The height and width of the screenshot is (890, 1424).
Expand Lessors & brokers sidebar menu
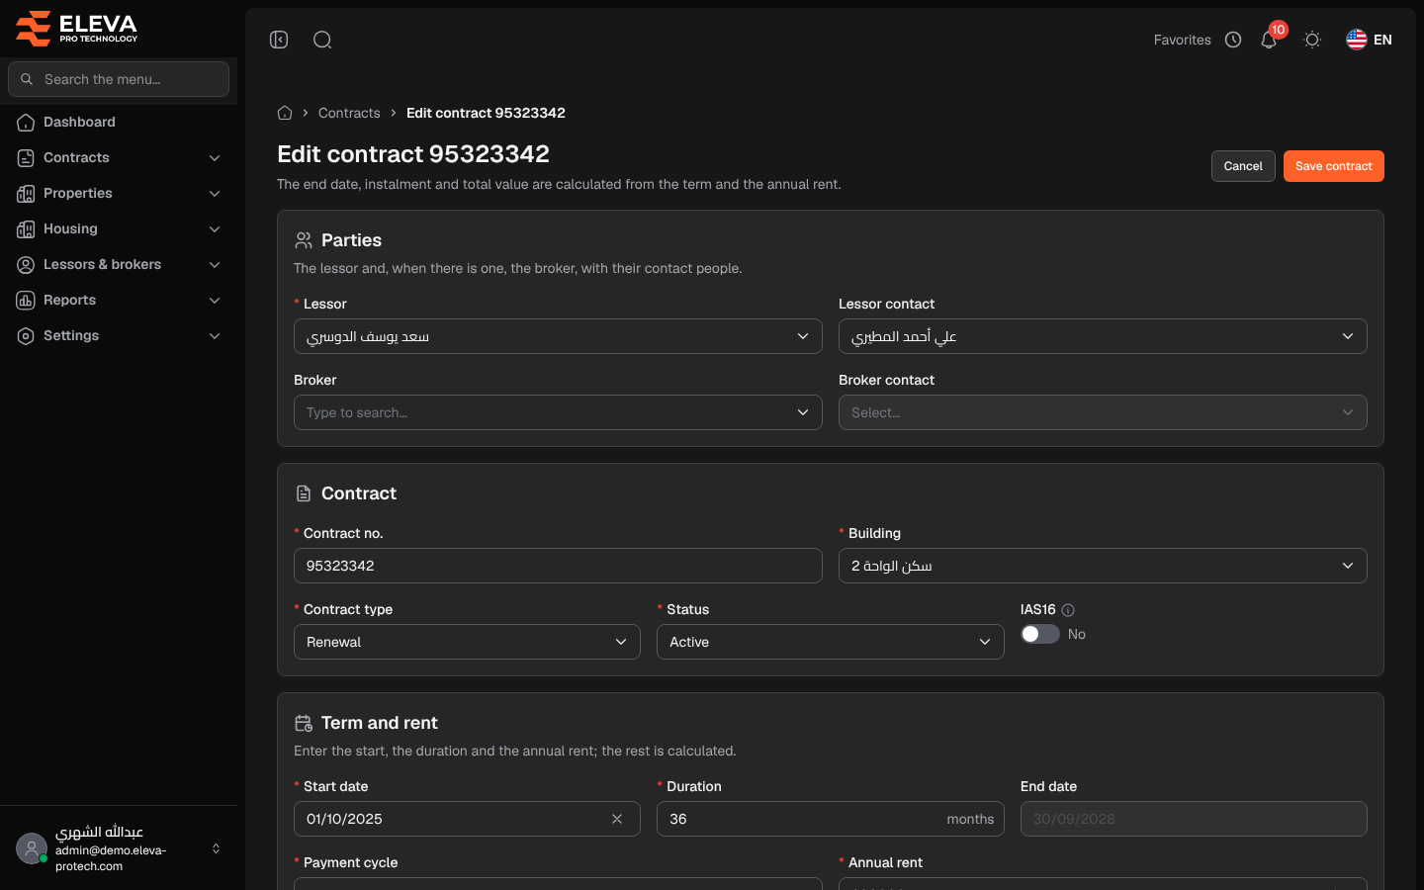pyautogui.click(x=119, y=265)
